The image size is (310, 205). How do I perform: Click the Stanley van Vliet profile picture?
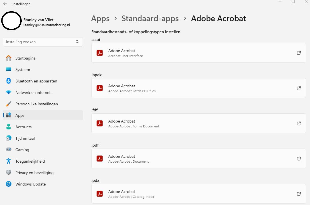[11, 21]
